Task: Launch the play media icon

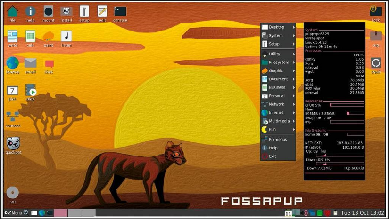Action: (x=31, y=90)
